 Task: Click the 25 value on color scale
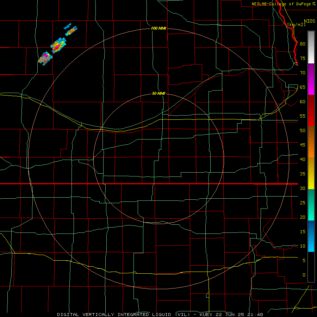(303, 203)
